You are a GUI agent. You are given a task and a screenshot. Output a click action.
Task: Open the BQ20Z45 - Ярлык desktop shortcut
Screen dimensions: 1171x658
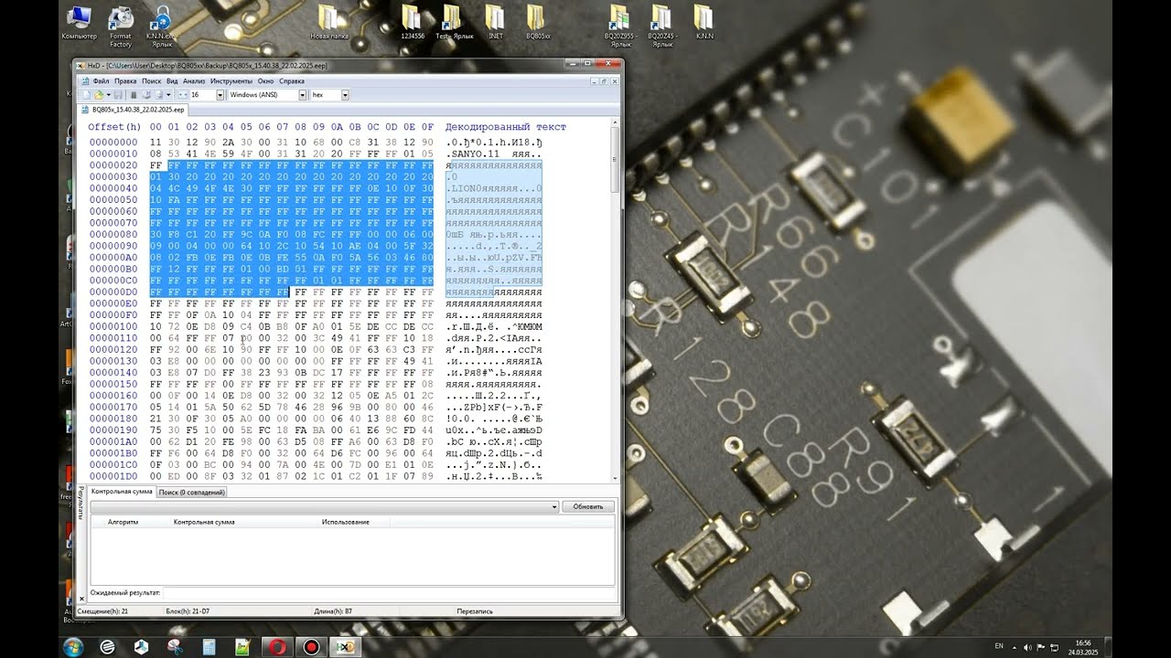661,26
